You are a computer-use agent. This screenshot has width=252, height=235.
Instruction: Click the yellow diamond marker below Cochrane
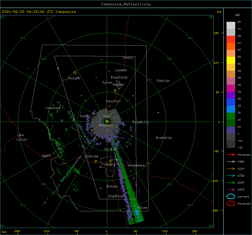(96, 161)
